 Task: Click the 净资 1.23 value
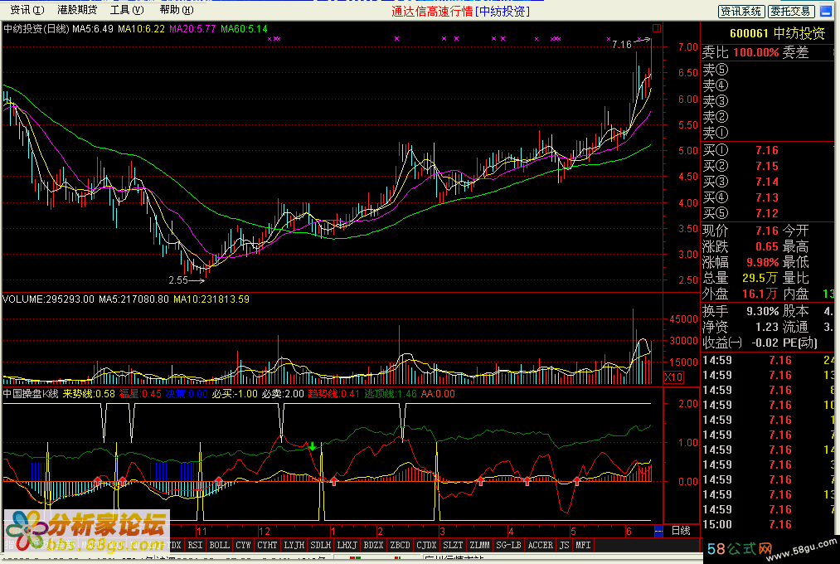click(766, 327)
